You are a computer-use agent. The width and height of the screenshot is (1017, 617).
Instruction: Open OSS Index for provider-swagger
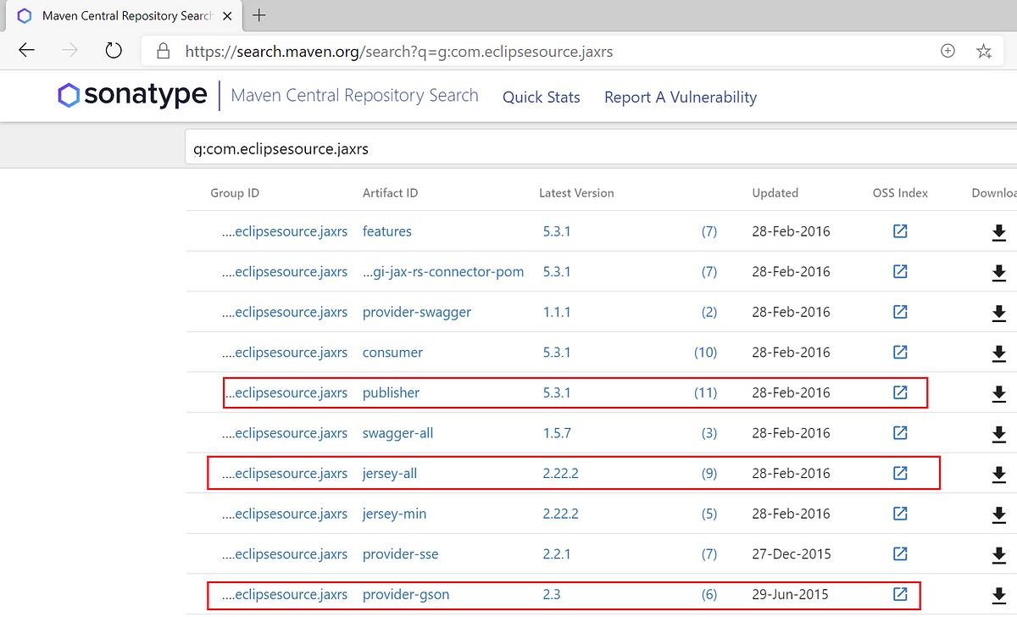click(900, 312)
